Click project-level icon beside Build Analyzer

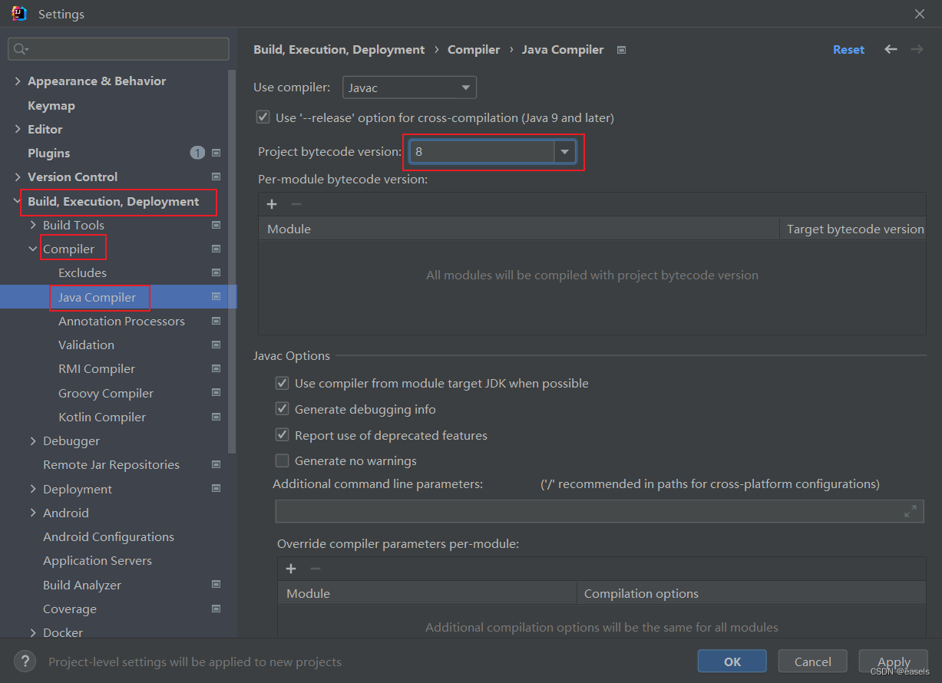pyautogui.click(x=216, y=585)
